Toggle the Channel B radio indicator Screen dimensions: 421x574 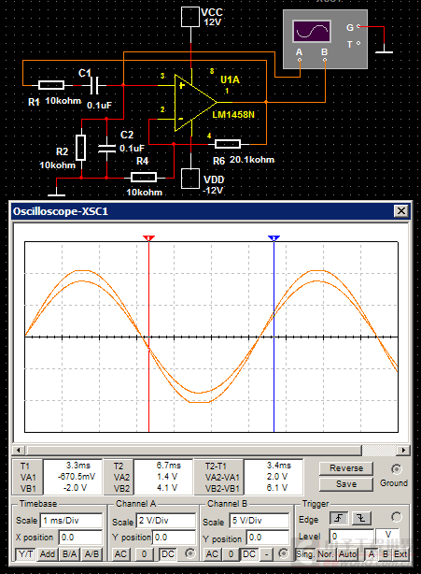point(283,553)
